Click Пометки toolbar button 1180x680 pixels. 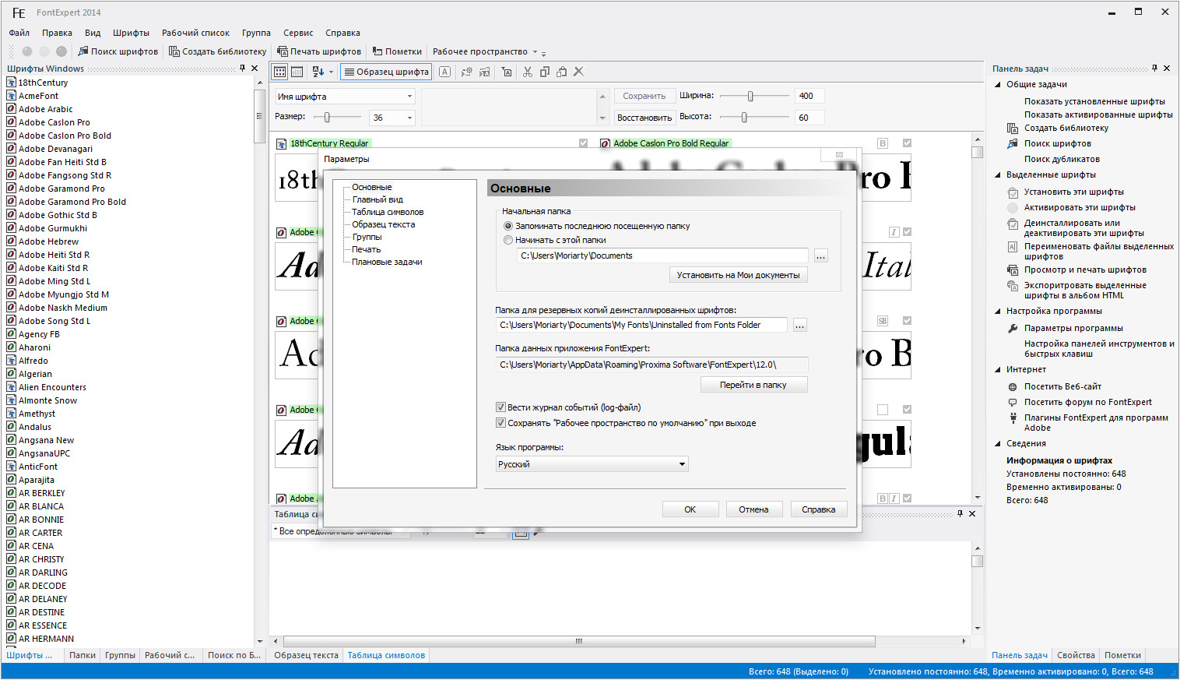pyautogui.click(x=397, y=51)
